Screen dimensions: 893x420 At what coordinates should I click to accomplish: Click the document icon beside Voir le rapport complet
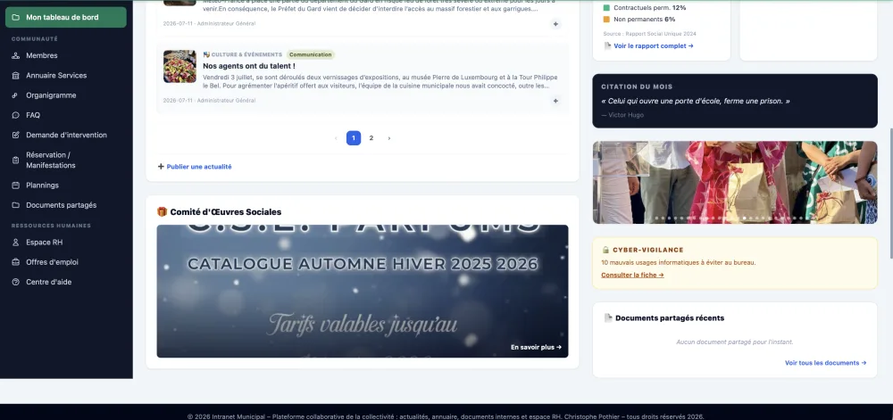(x=607, y=46)
